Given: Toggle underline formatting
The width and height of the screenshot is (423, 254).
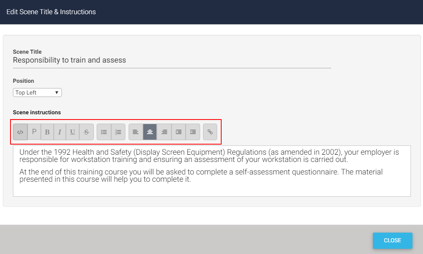Looking at the screenshot, I should 72,132.
